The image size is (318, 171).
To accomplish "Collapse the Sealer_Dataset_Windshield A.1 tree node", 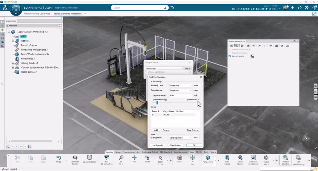I will click(x=9, y=32).
